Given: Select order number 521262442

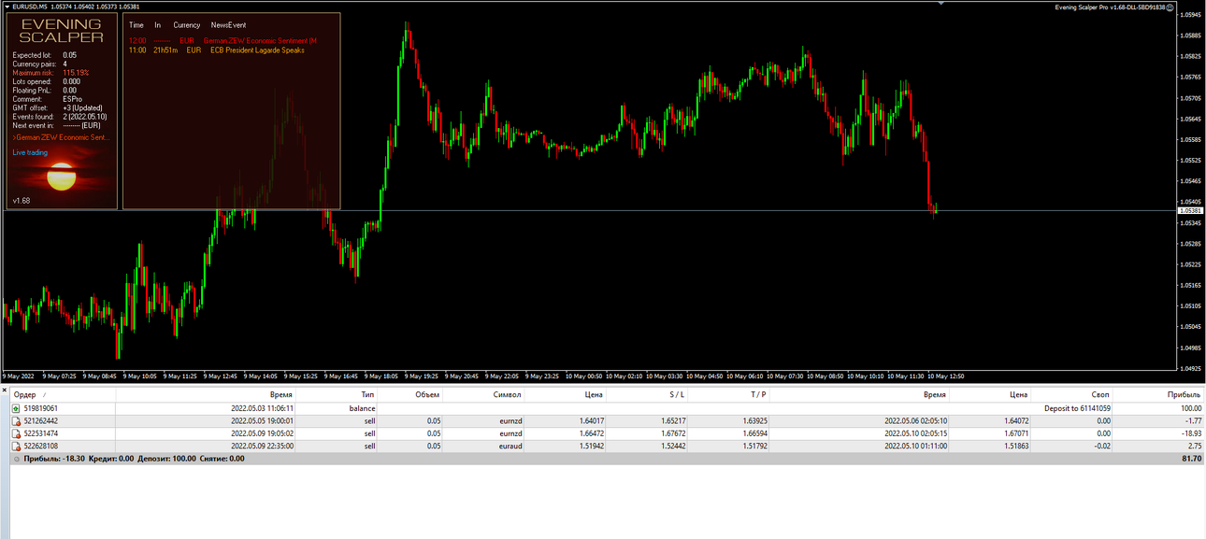Looking at the screenshot, I should (x=41, y=421).
